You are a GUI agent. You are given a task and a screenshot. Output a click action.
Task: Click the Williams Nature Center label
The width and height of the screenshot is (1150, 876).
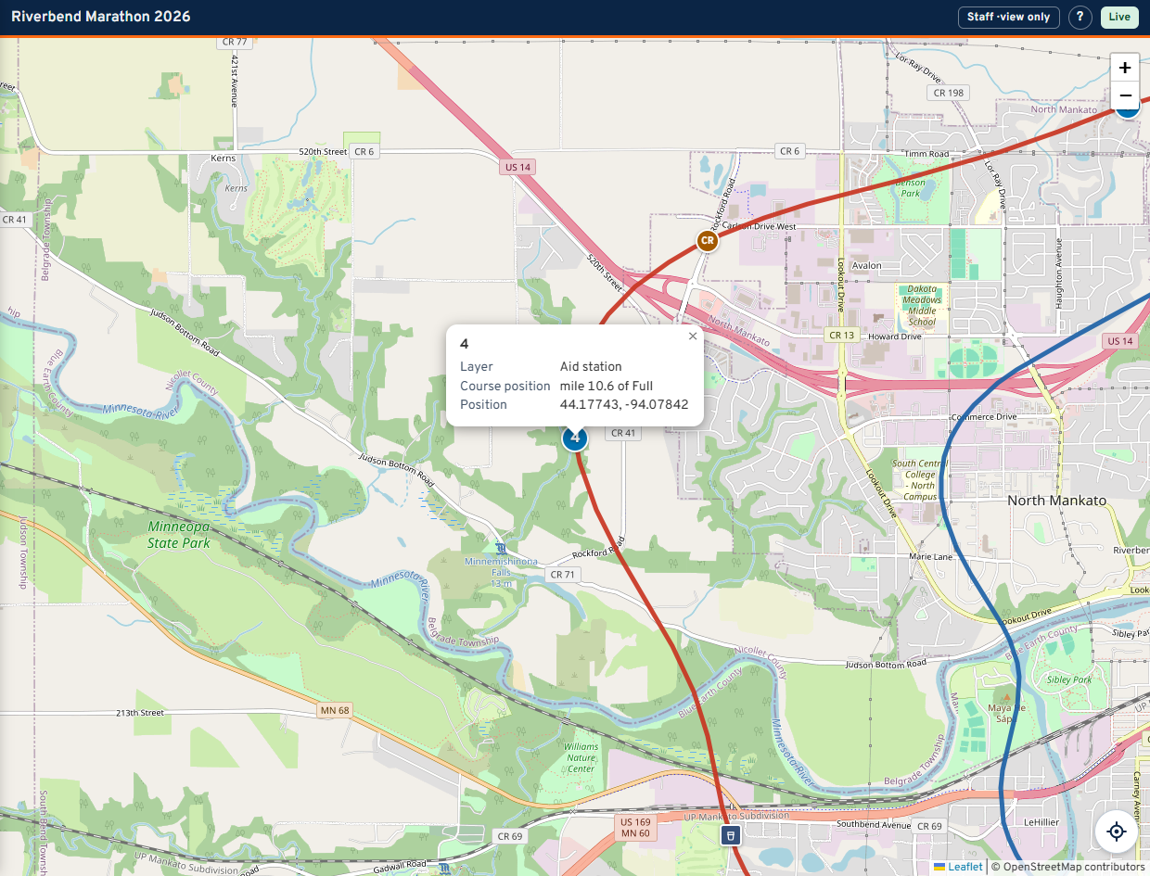pos(581,757)
